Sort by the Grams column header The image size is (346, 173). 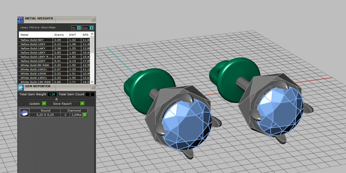tap(60, 35)
